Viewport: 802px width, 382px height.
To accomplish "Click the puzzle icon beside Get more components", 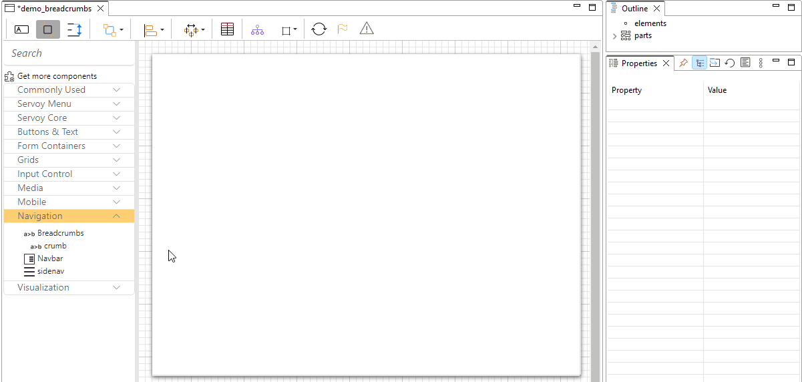I will pos(9,77).
